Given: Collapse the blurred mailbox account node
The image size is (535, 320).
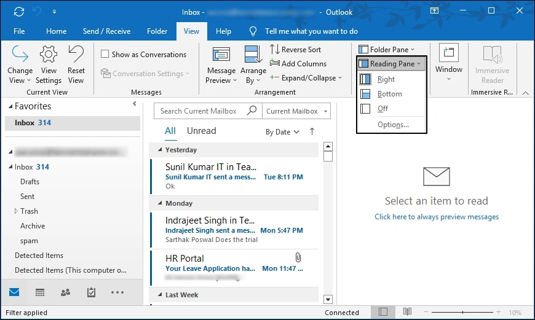Looking at the screenshot, I should (x=10, y=152).
